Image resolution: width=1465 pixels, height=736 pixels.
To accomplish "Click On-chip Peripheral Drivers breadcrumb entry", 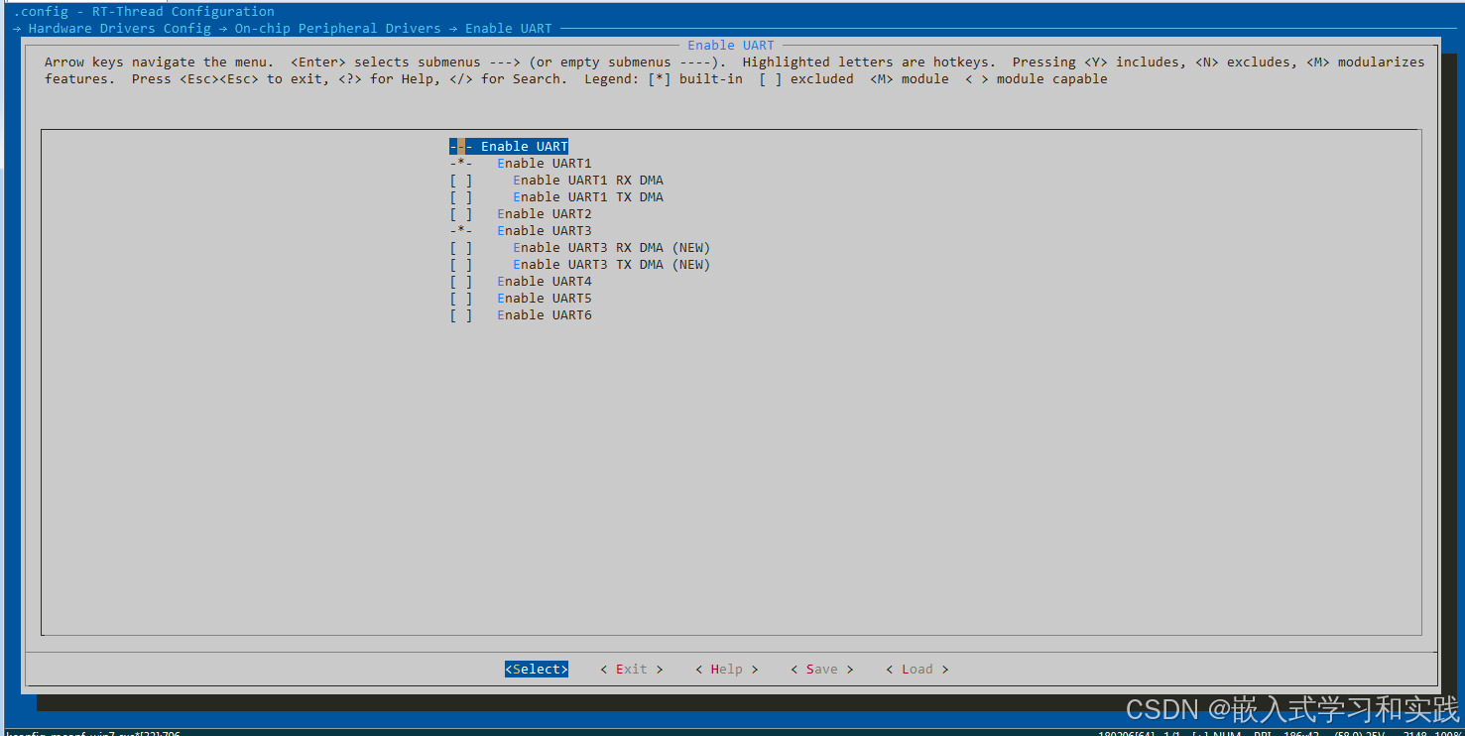I will [x=337, y=28].
